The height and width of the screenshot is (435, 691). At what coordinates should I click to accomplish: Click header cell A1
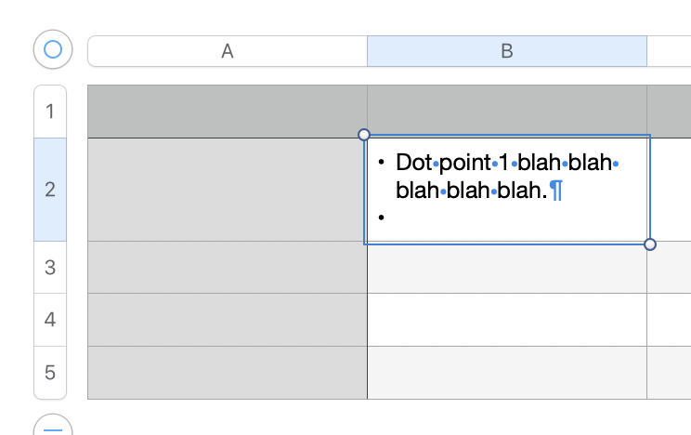[x=228, y=112]
